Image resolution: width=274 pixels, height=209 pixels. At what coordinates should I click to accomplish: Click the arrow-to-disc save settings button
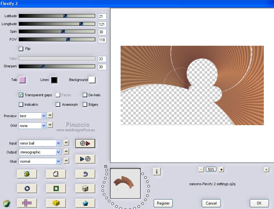[85, 159]
